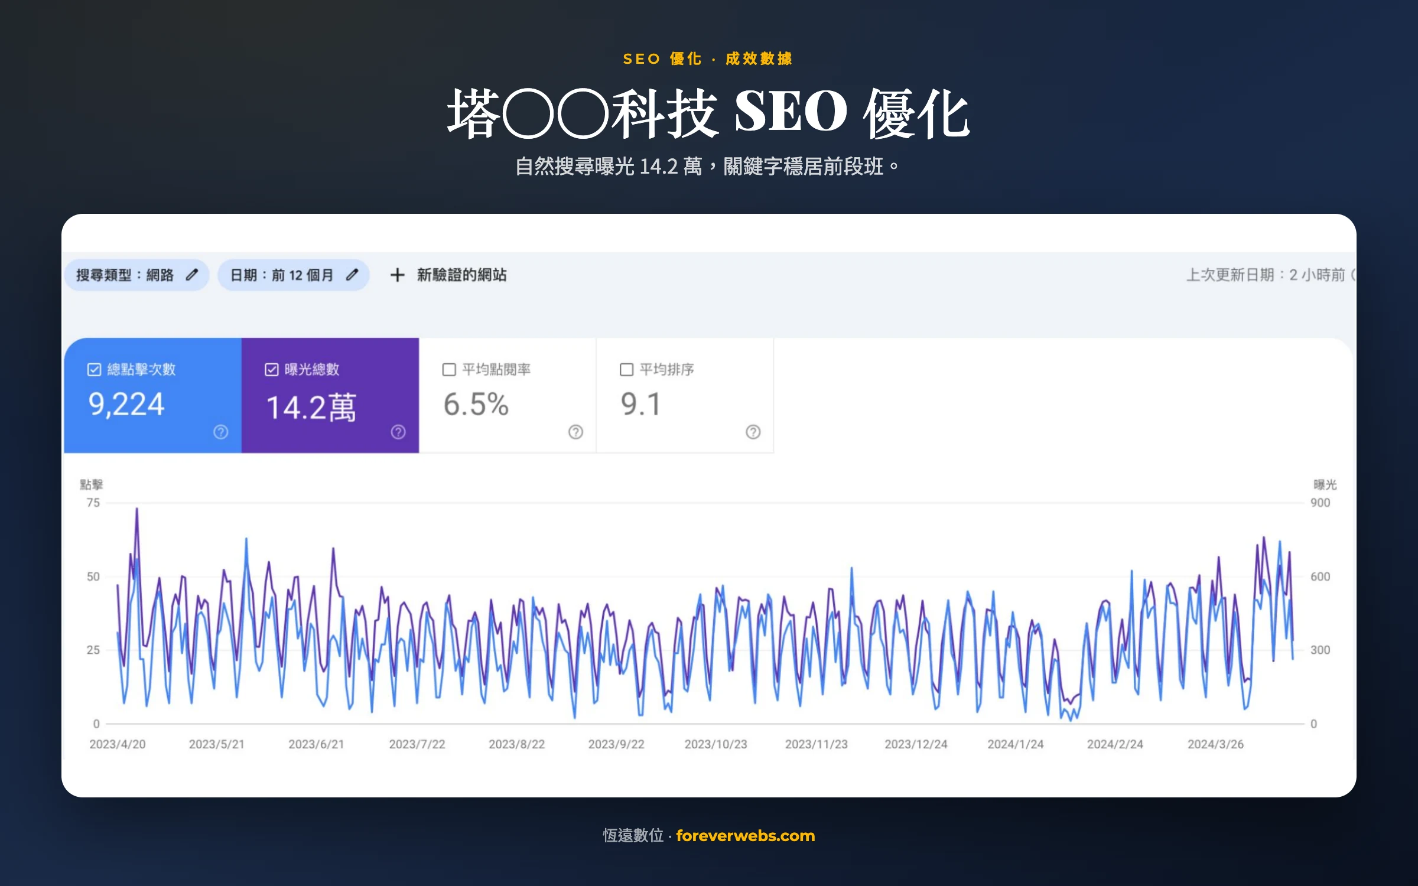
Task: Click the 900 impressions axis value
Action: pos(1321,503)
